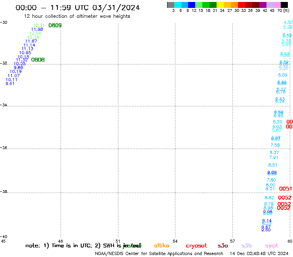The image size is (293, 257).
Task: Click the lavender 's3b' legend label
Action: [246, 246]
